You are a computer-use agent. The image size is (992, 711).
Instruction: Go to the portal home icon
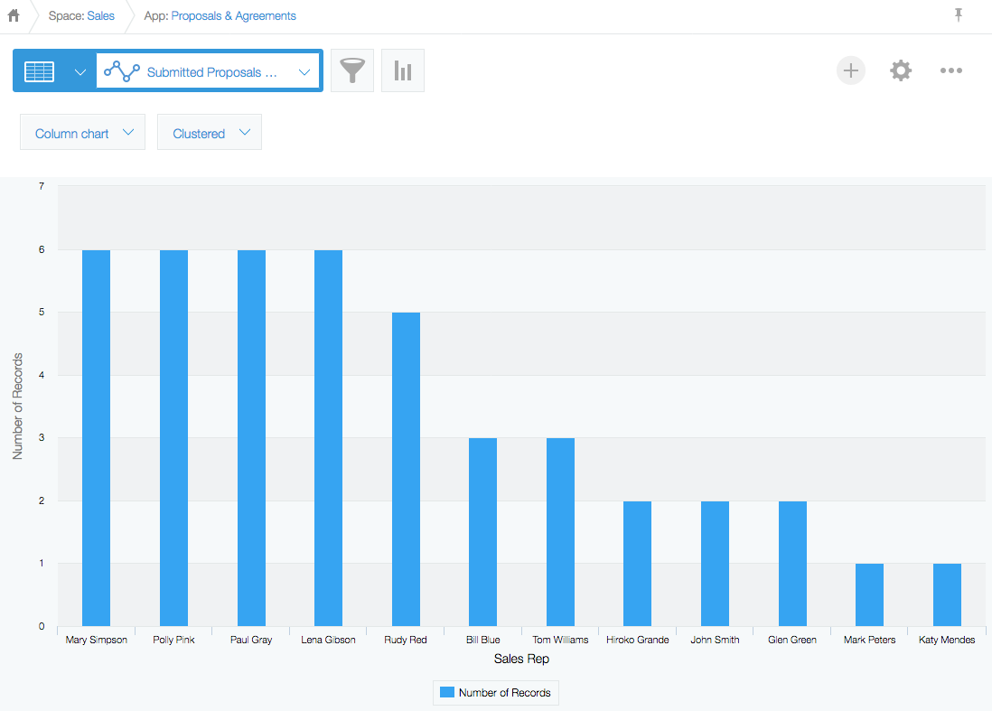coord(14,15)
